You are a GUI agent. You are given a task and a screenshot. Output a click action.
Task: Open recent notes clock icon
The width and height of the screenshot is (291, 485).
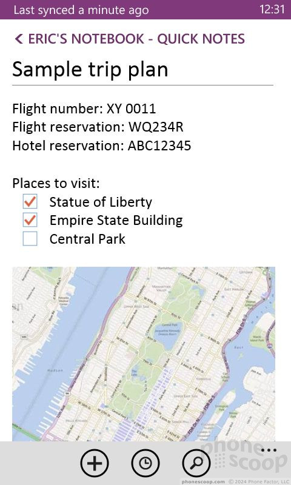(x=145, y=463)
